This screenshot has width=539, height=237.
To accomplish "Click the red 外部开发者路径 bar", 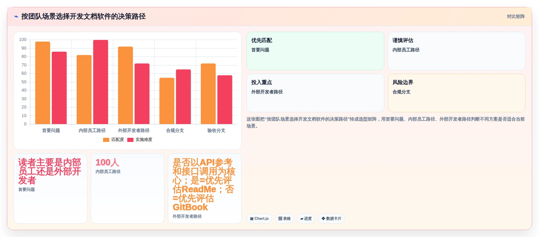I will pos(142,94).
